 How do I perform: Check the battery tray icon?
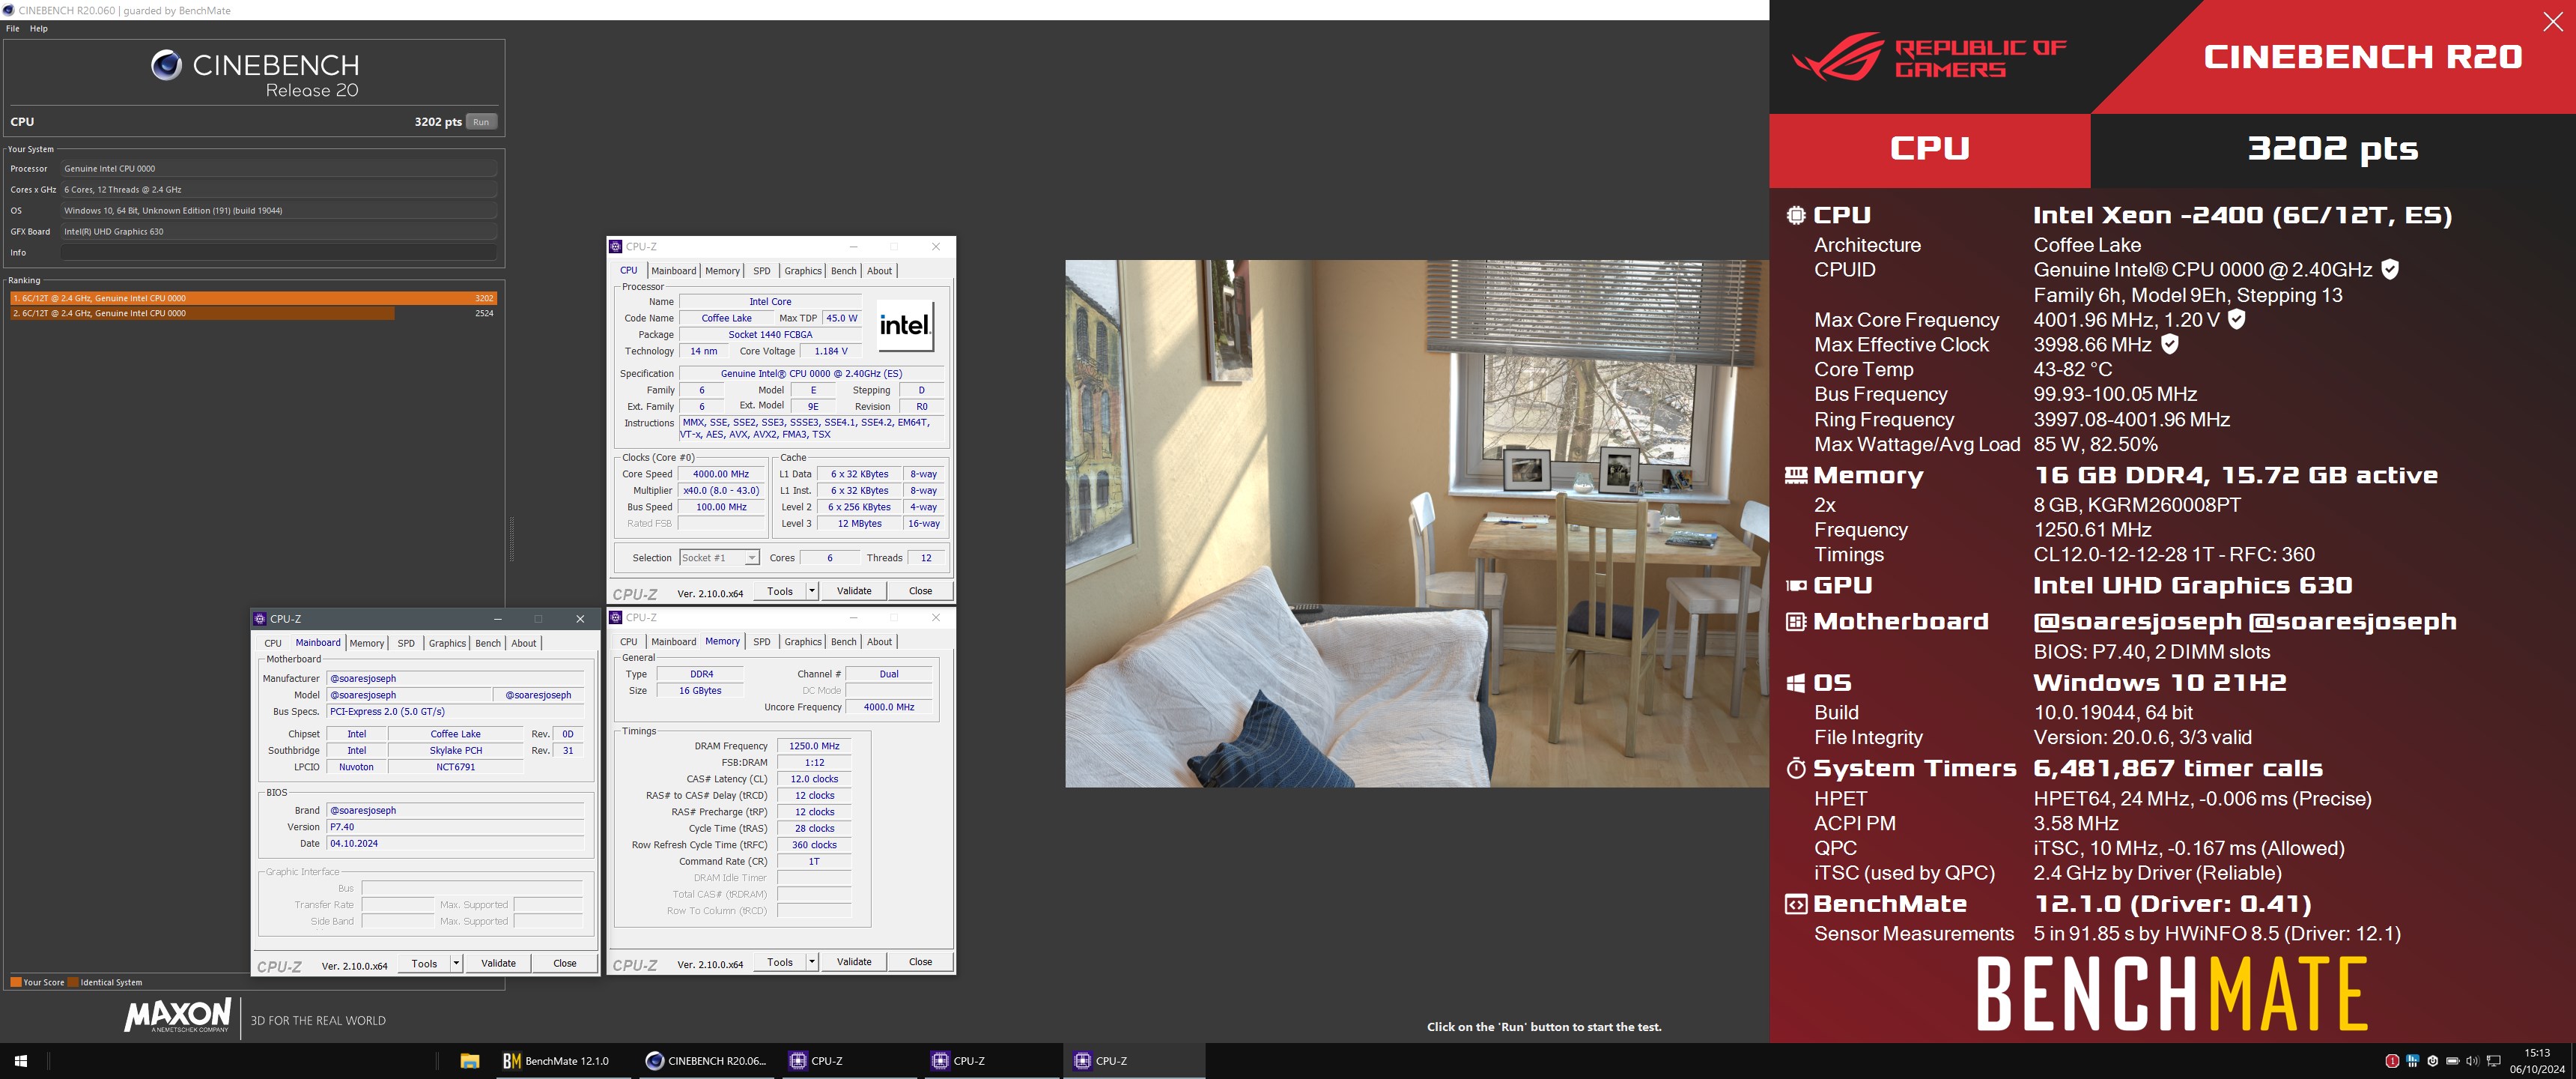[2452, 1061]
